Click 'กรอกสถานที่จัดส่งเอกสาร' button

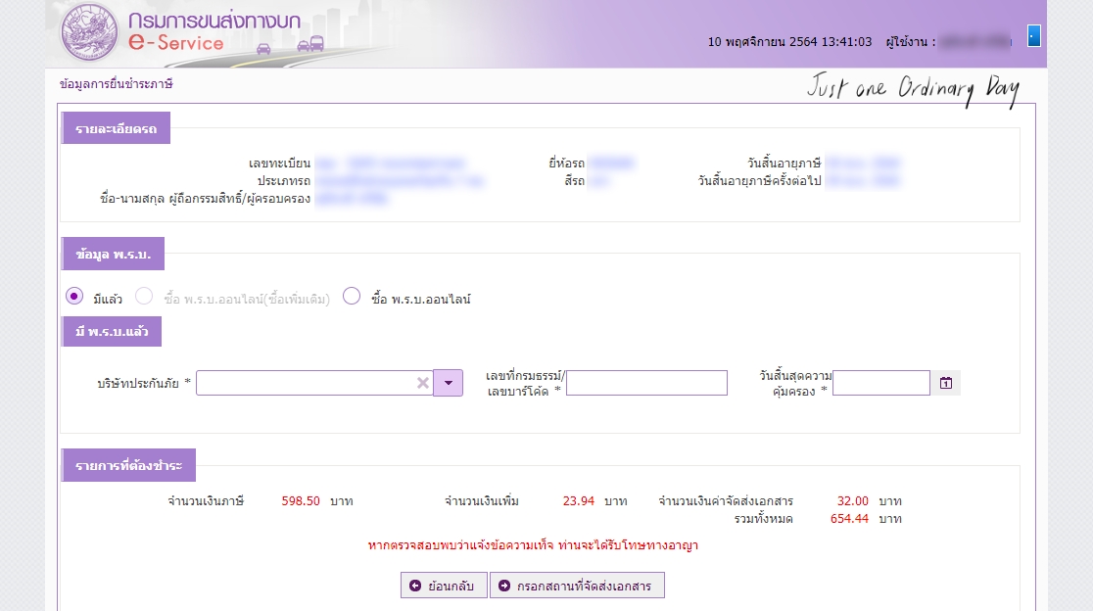click(x=577, y=586)
